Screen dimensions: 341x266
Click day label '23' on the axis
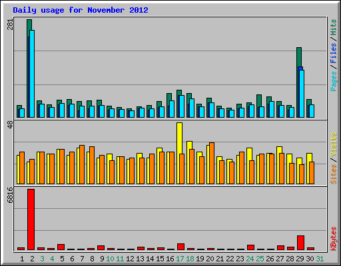point(240,259)
